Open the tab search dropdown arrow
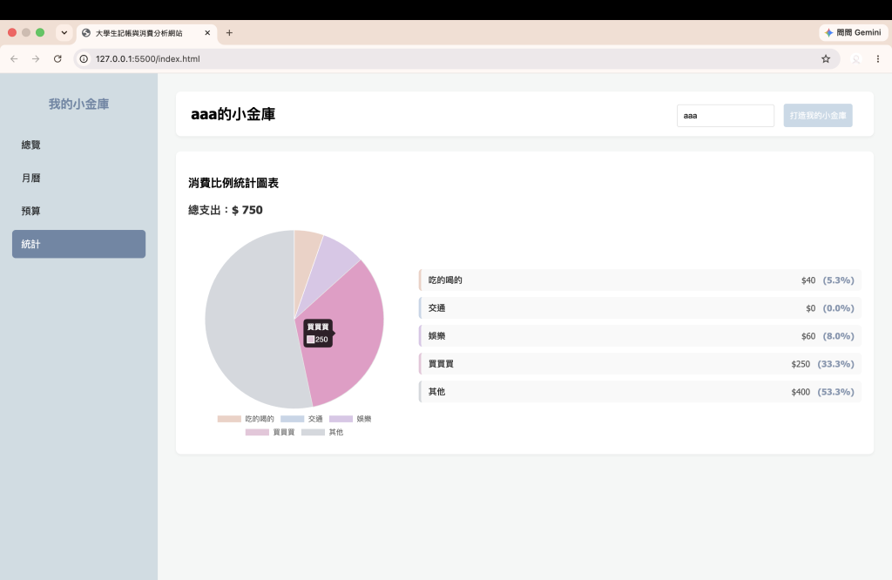The width and height of the screenshot is (892, 580). 64,32
